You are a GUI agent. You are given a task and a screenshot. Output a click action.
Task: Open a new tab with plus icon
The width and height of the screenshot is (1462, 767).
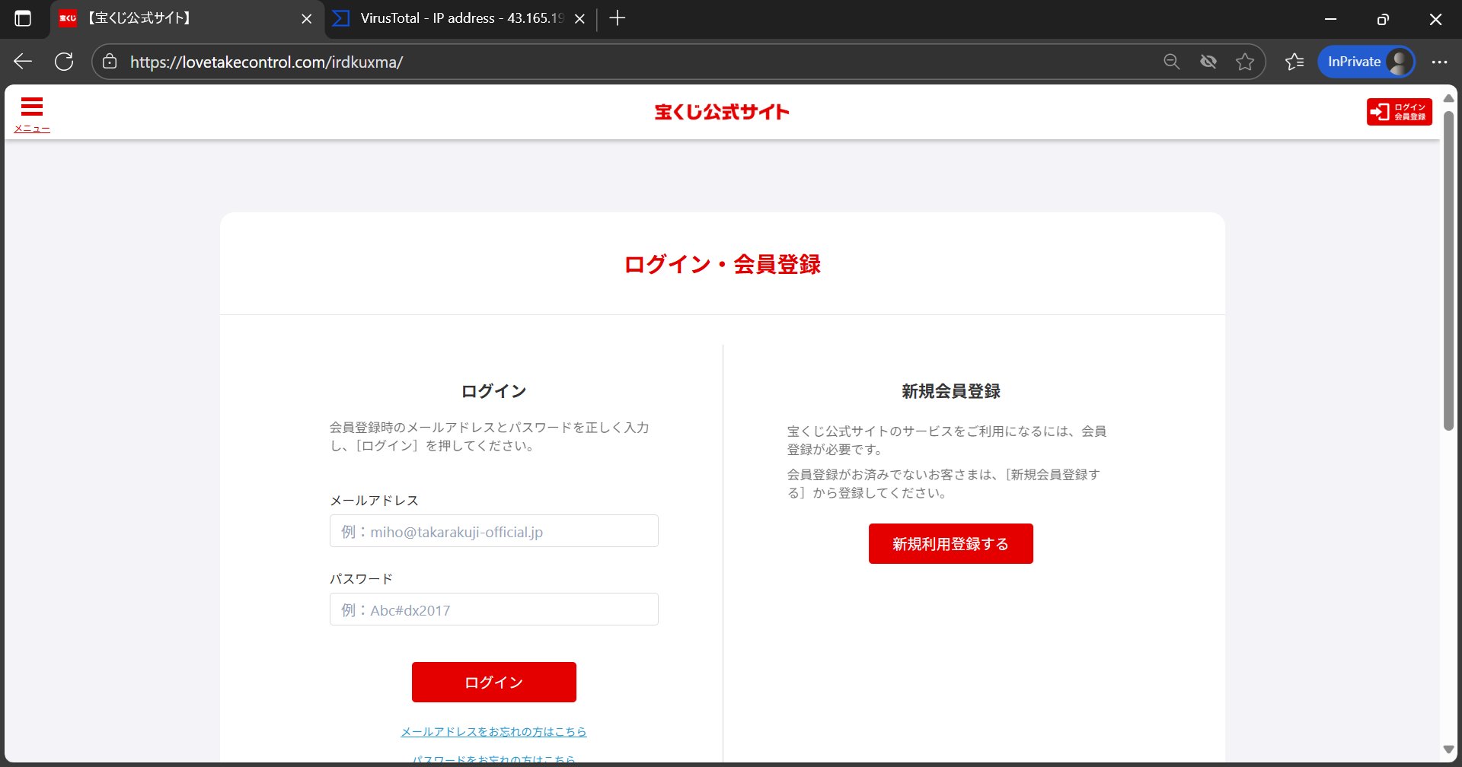pyautogui.click(x=618, y=18)
